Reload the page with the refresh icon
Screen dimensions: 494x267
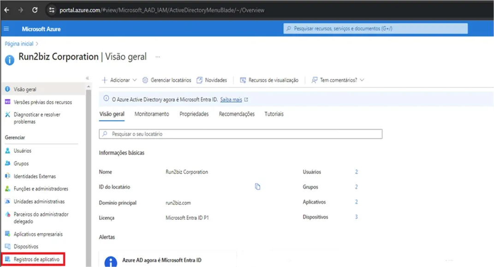click(x=35, y=10)
